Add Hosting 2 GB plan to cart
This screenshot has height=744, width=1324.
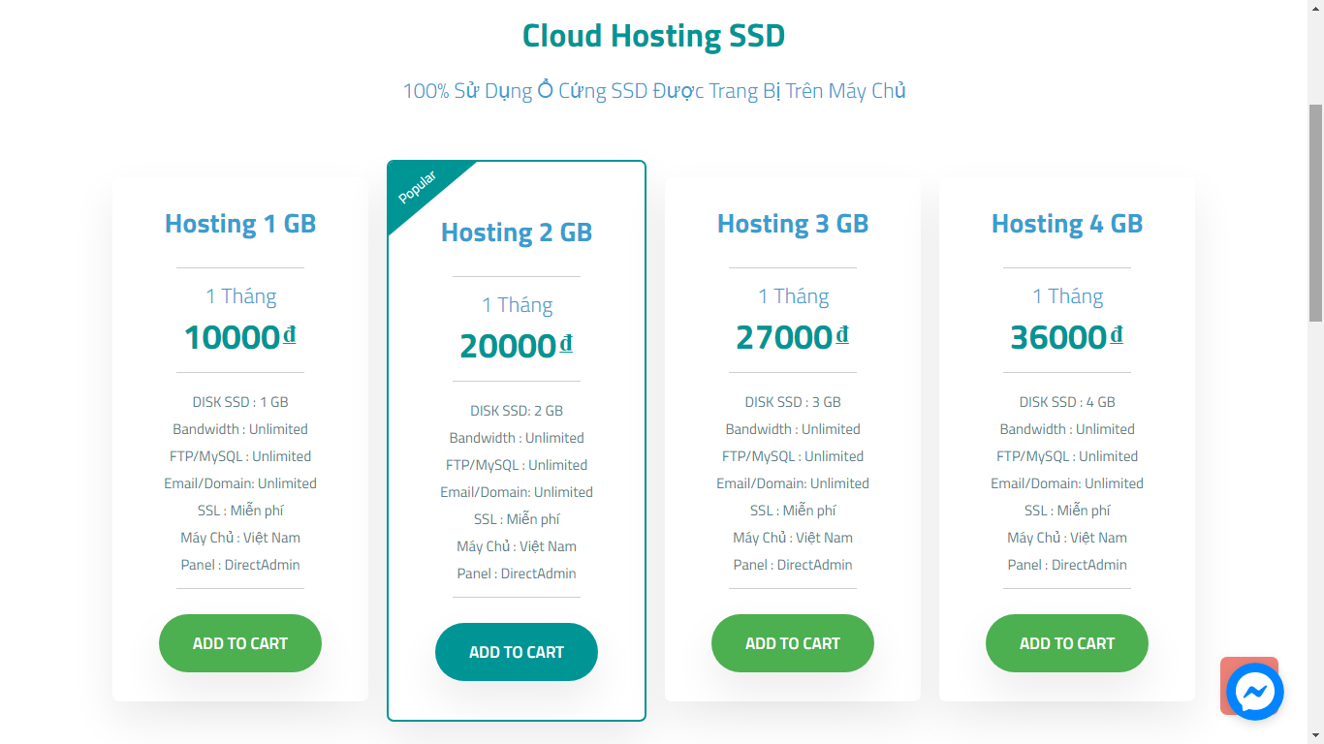click(x=517, y=652)
